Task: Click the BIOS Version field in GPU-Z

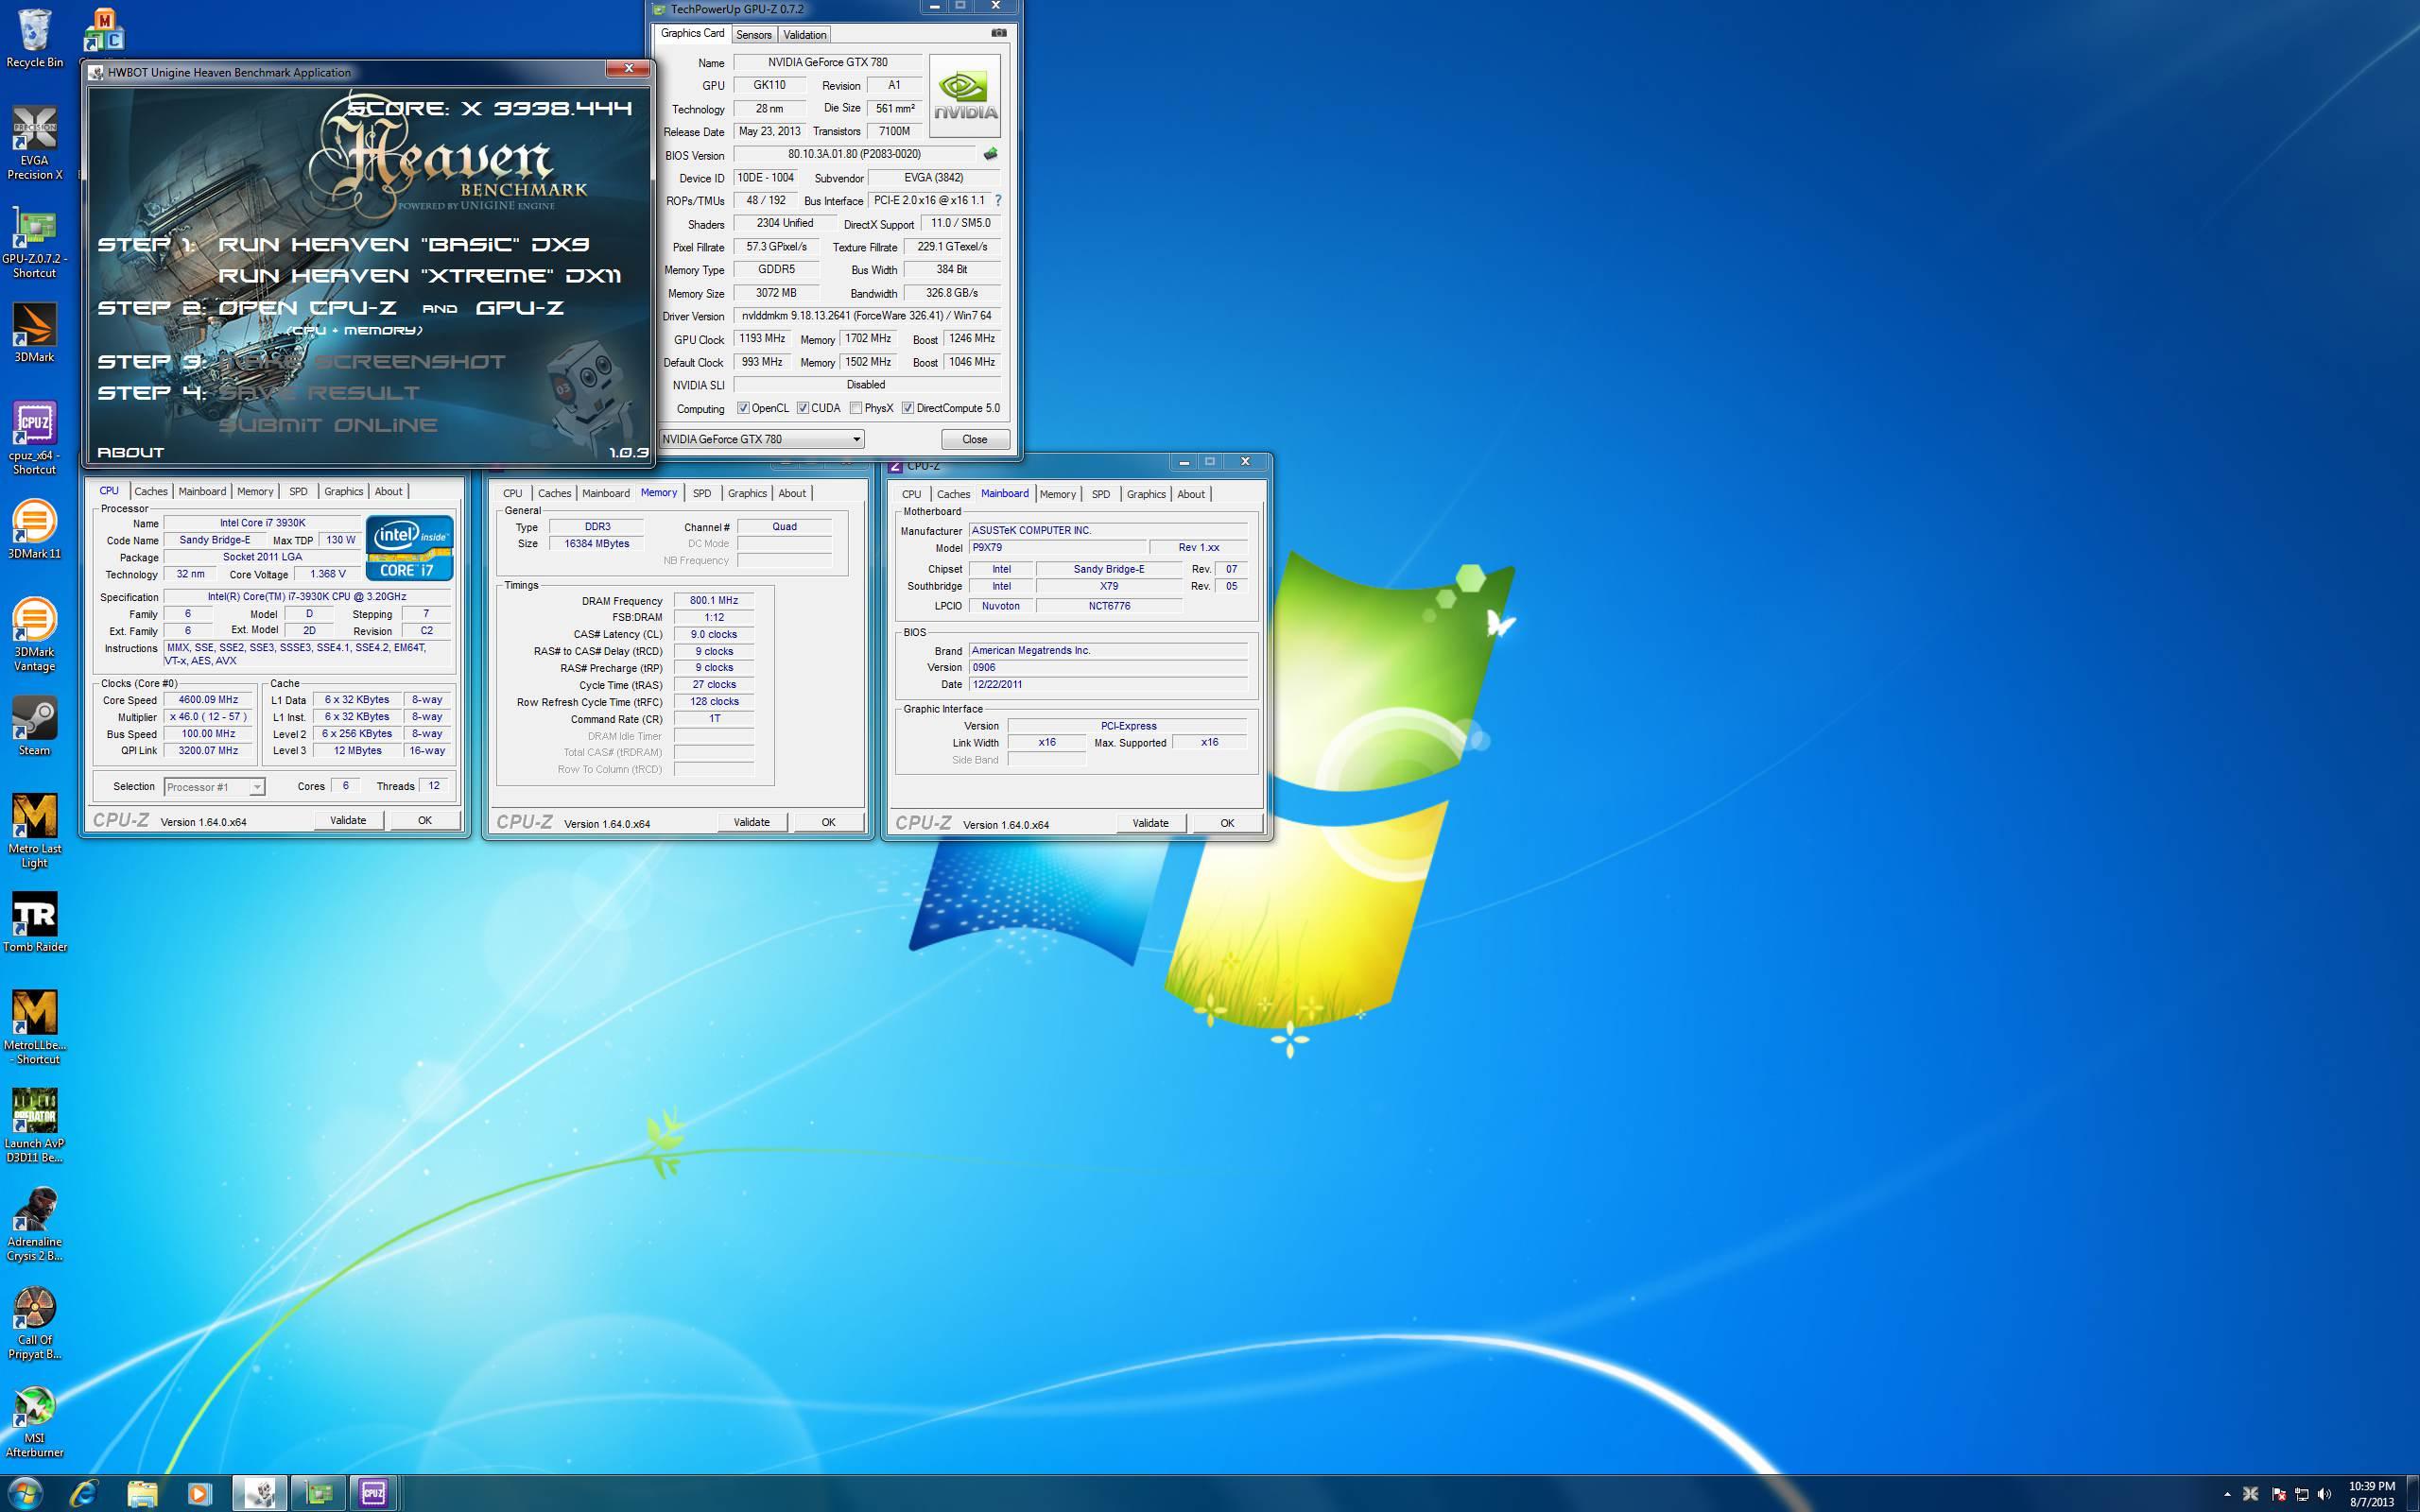Action: coord(854,154)
